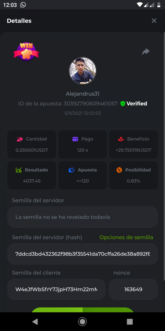
Task: Tap the username Alejandrus31
Action: point(82,94)
